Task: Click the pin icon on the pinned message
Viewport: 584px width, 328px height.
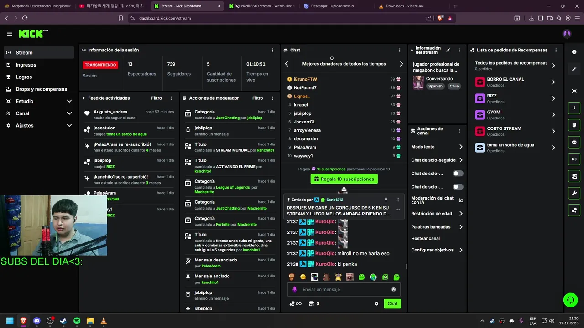Action: 386,200
